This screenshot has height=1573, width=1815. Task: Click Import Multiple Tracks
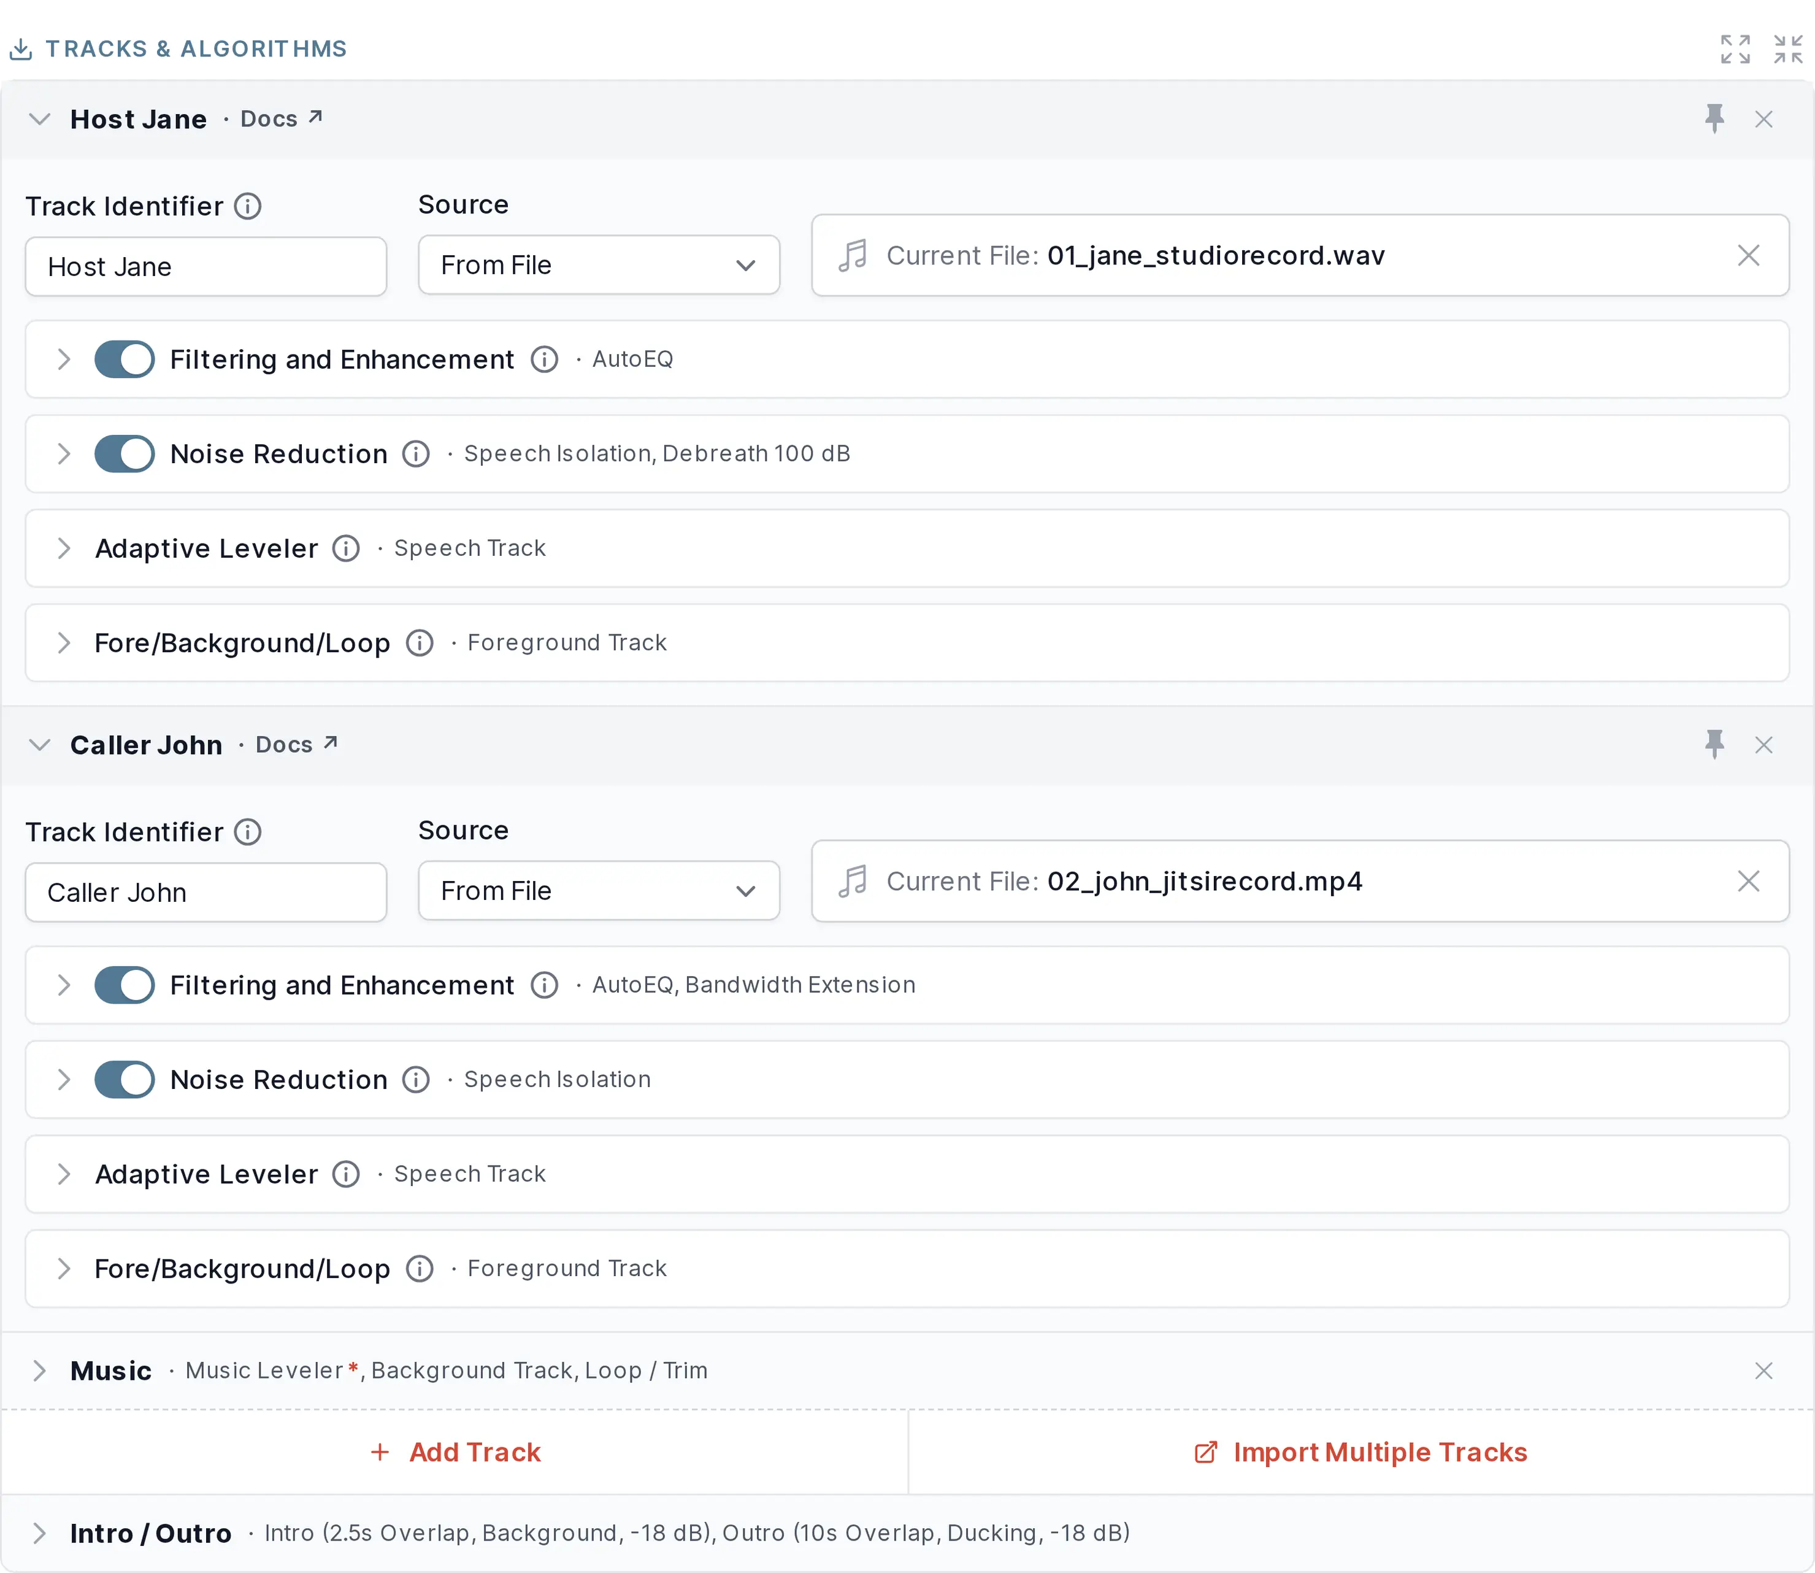(1360, 1452)
